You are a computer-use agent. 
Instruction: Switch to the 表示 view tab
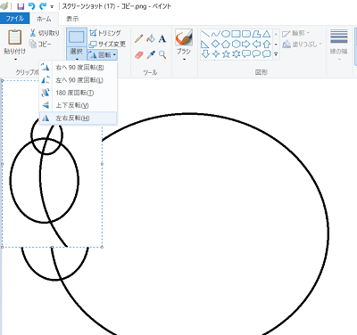[x=72, y=19]
